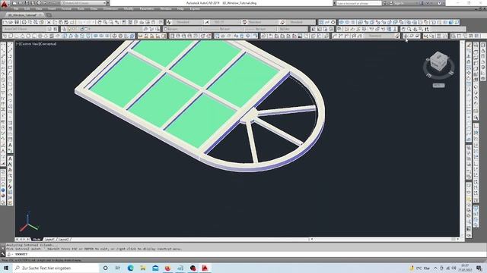
Task: Open the Multileader Style dropdown in Styles toolbar
Action: [300, 22]
